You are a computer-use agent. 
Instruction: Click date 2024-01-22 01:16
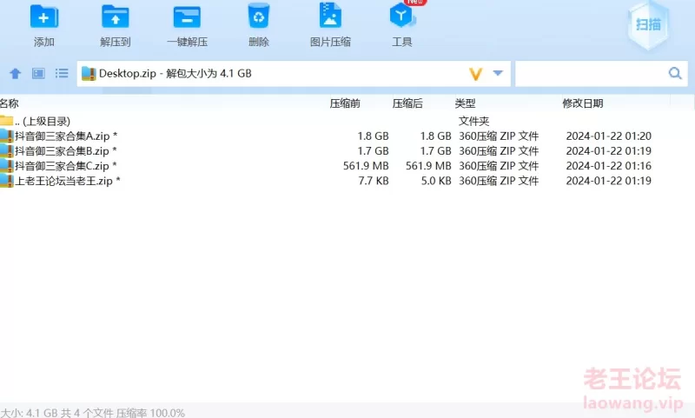[x=609, y=166]
